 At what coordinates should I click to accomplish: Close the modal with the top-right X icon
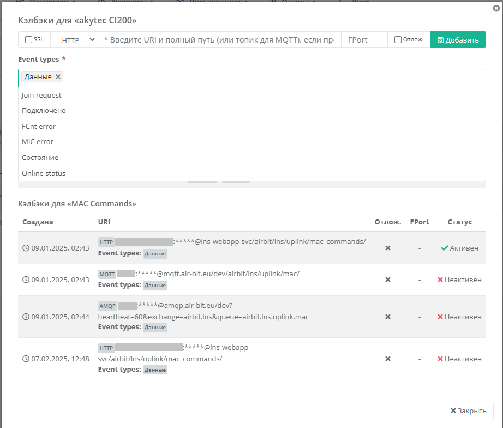(495, 8)
